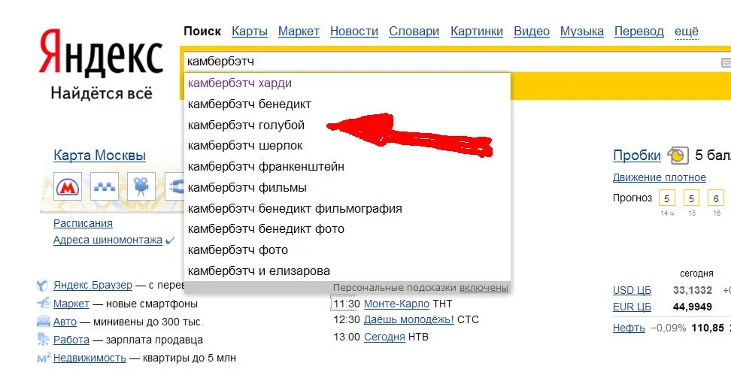Open the USD ЦБ rate link

click(632, 290)
